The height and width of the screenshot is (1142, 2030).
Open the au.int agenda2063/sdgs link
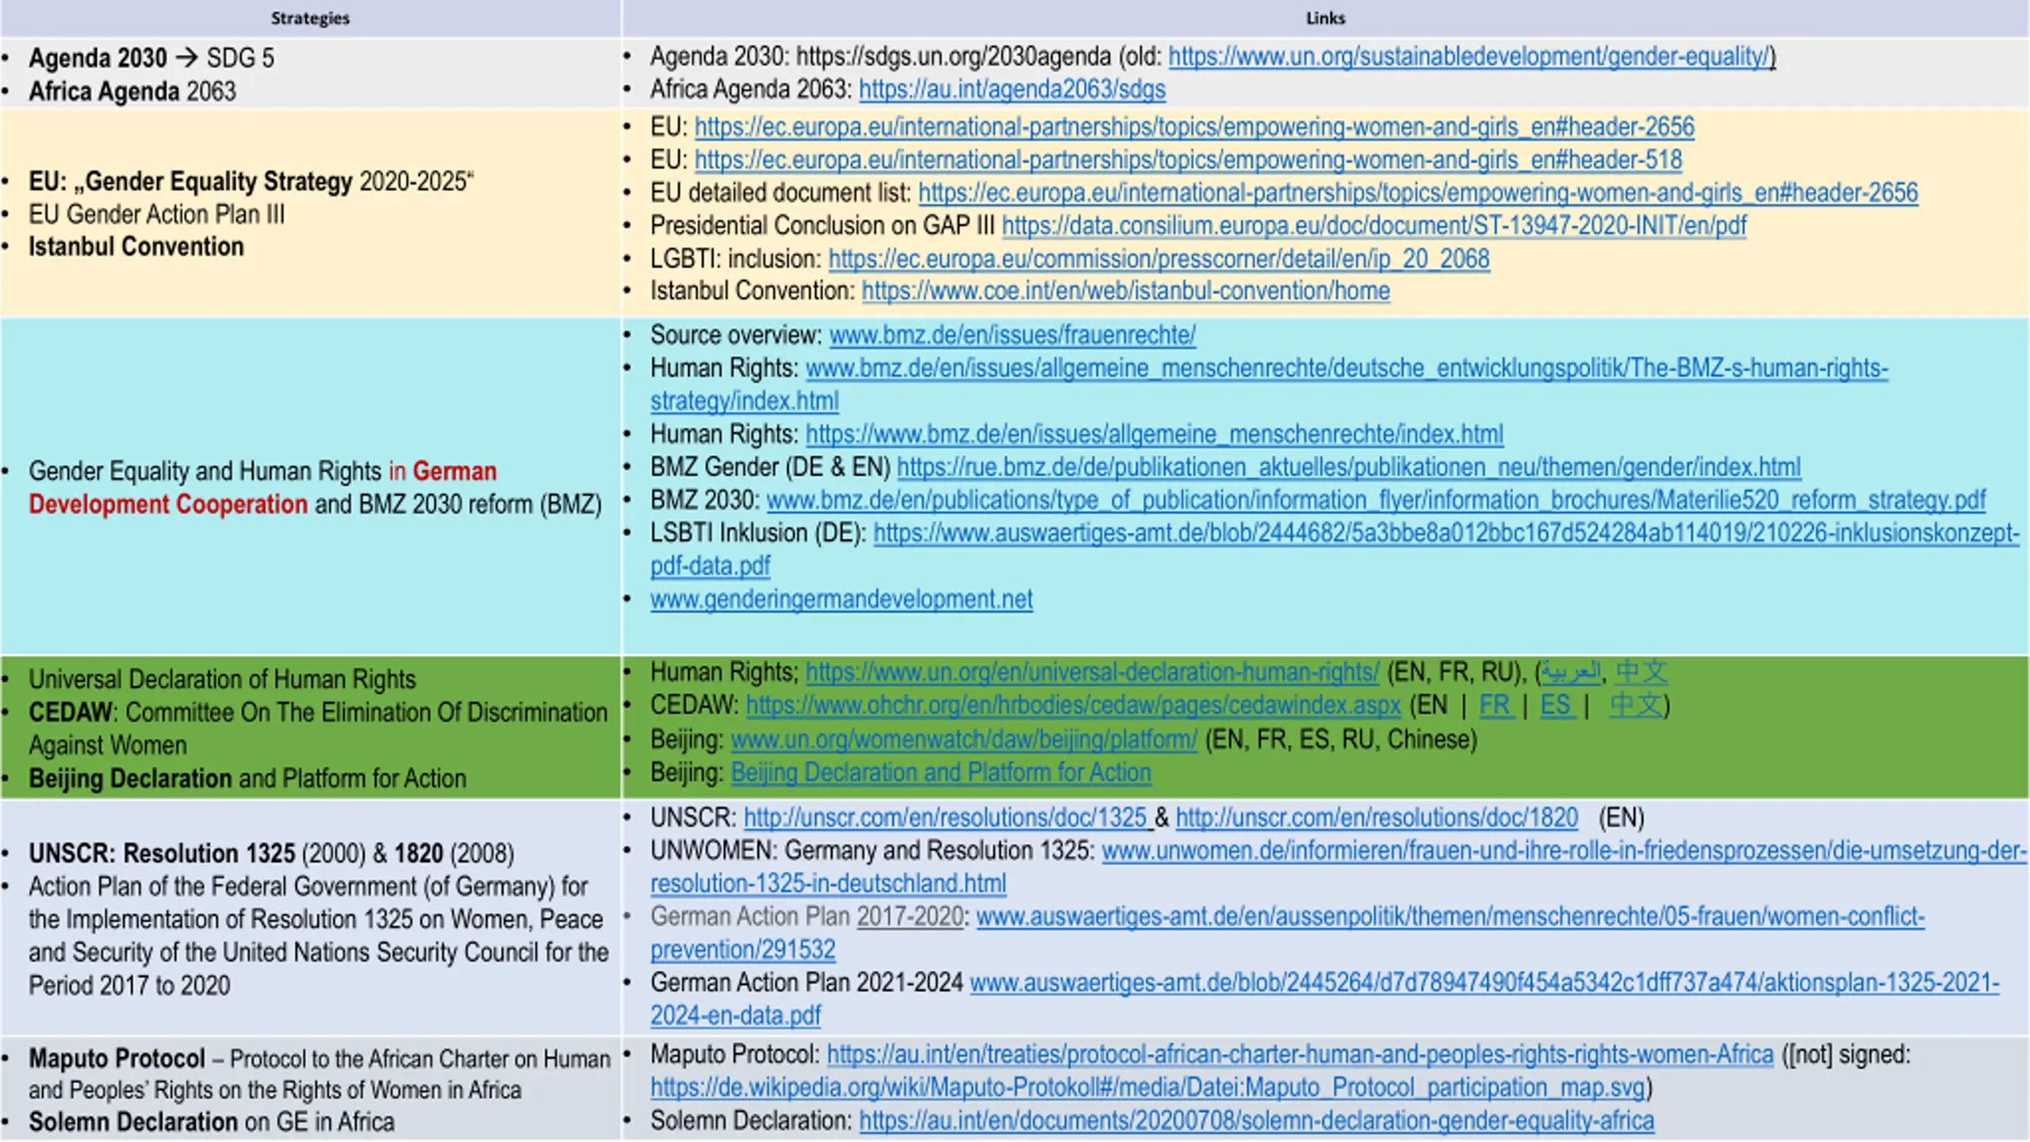(x=1013, y=90)
